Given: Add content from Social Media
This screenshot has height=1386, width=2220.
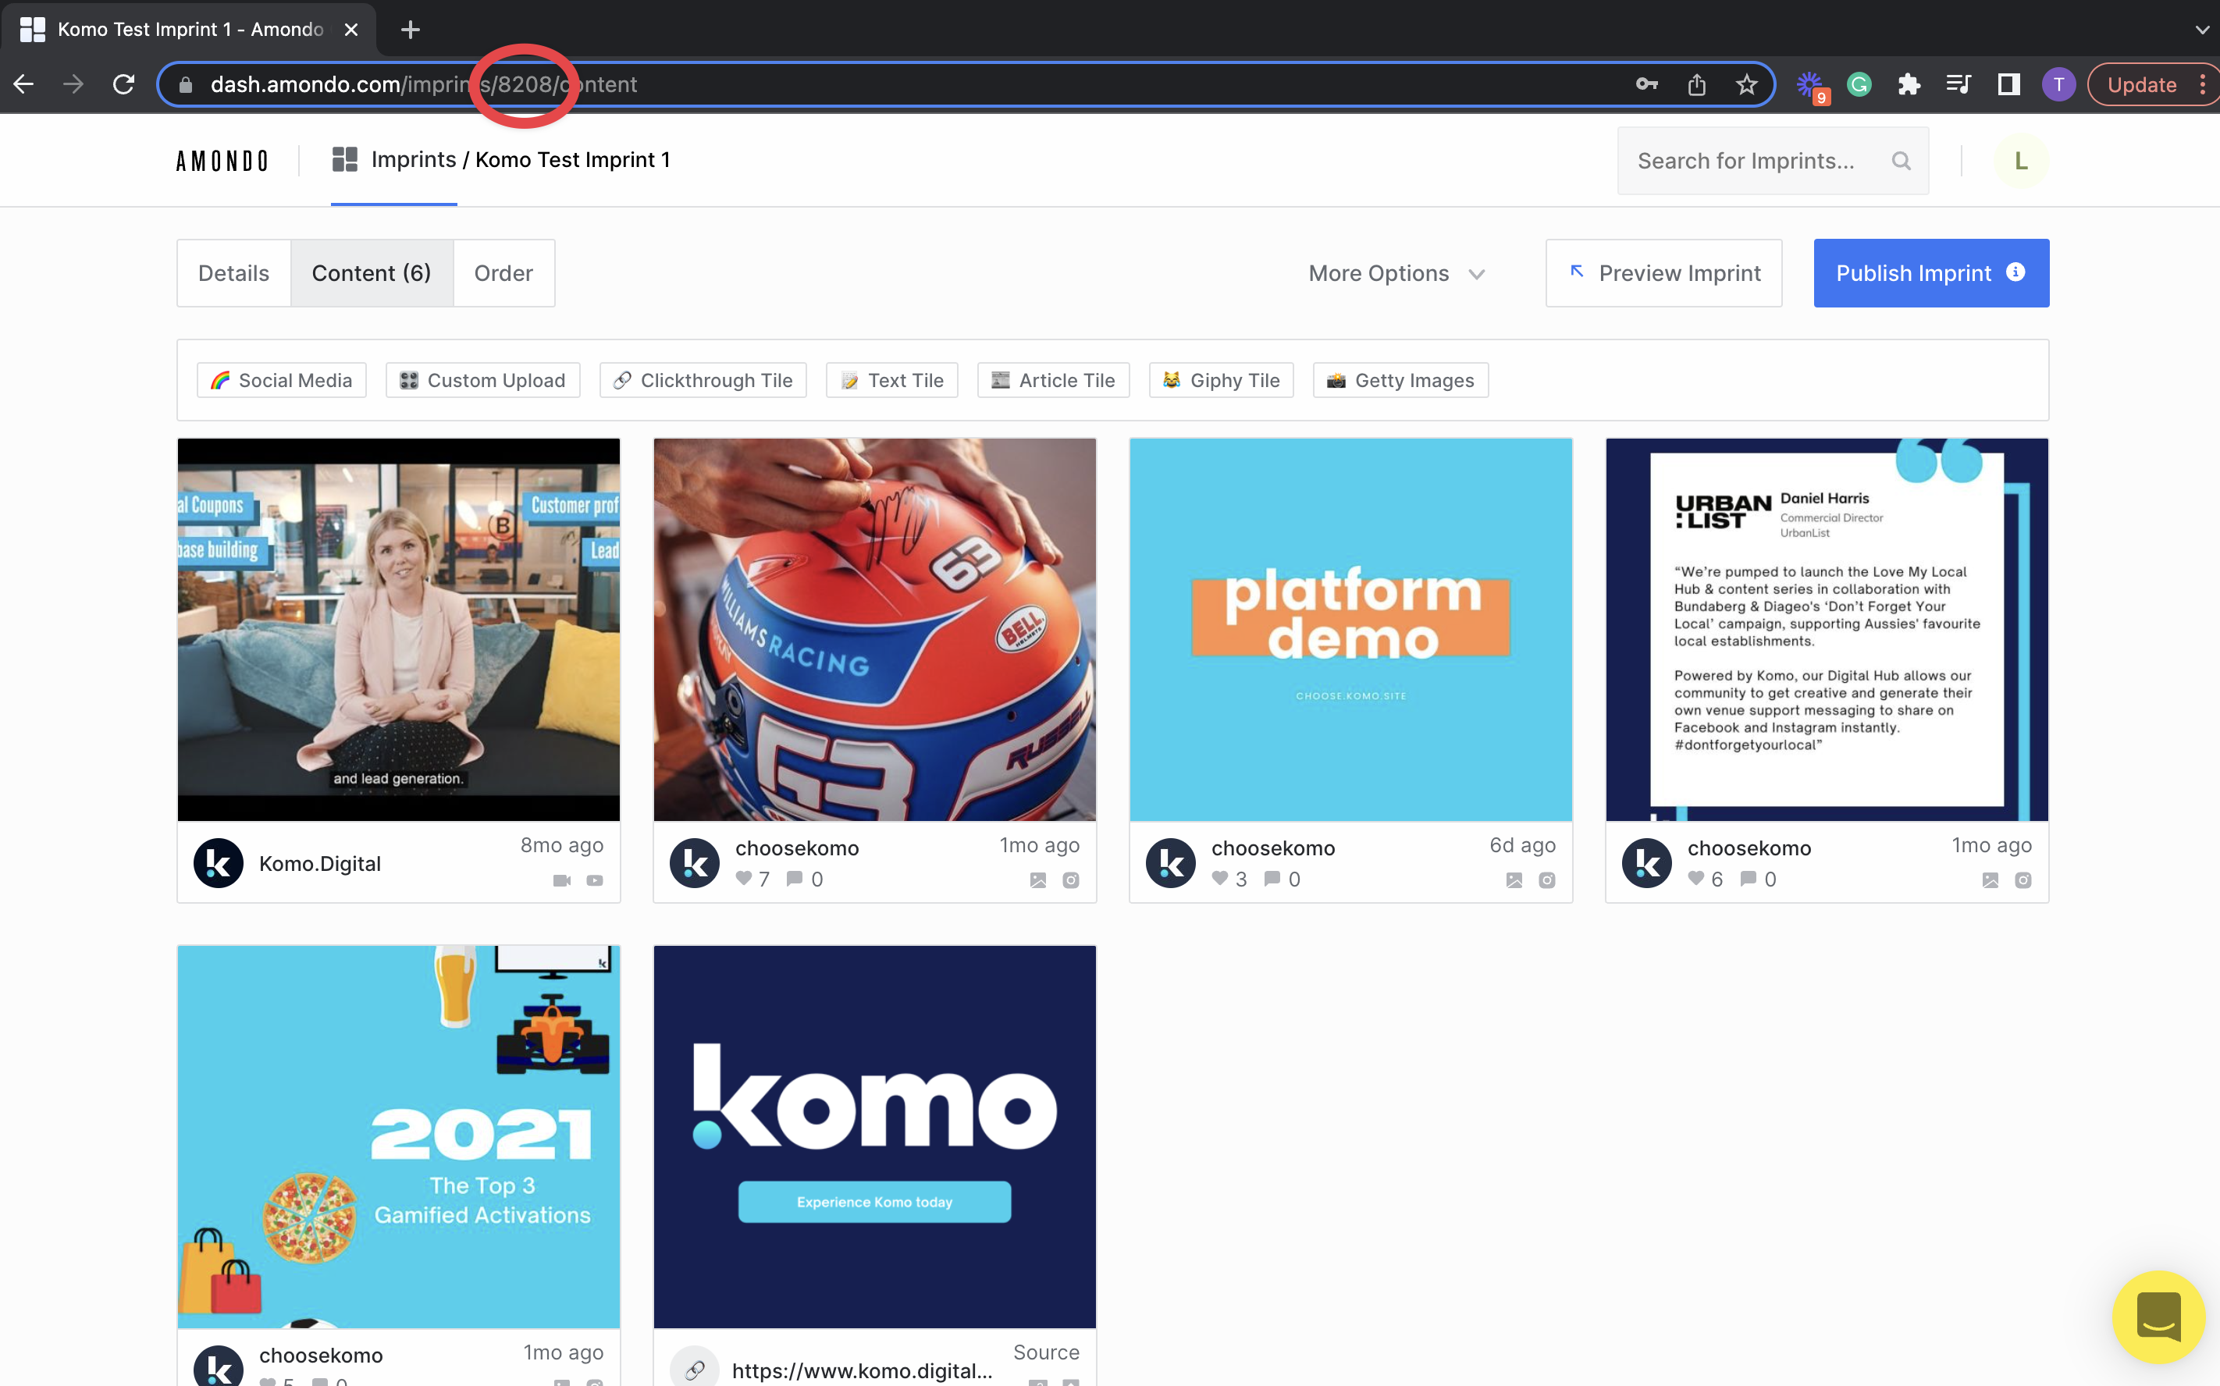Looking at the screenshot, I should [281, 380].
